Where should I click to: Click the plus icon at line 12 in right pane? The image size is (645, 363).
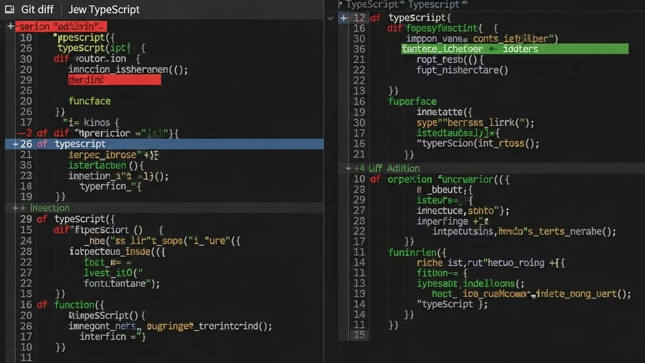[x=344, y=18]
